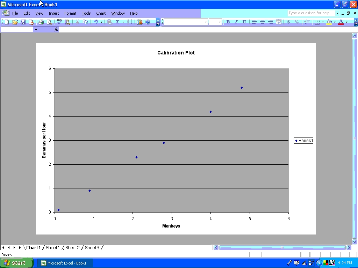Click the blue Help question mark icon
358x268 pixels.
tap(148, 22)
